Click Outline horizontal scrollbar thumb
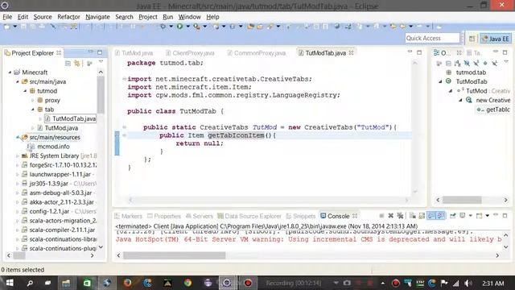This screenshot has width=515, height=290. pos(462,200)
